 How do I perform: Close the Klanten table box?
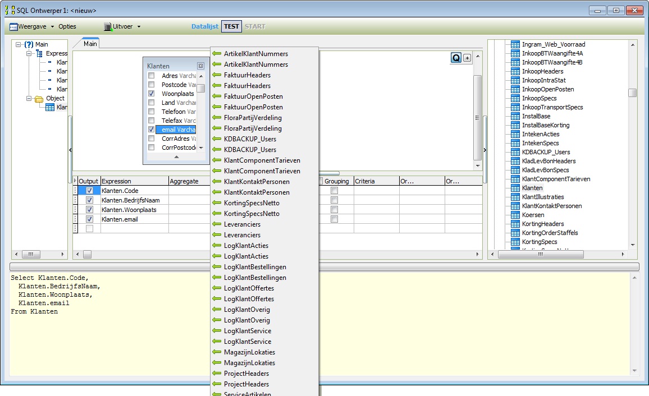pos(200,66)
